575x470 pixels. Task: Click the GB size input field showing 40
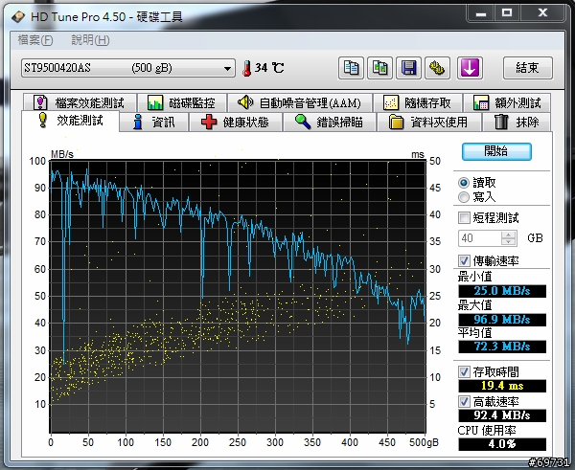click(480, 238)
